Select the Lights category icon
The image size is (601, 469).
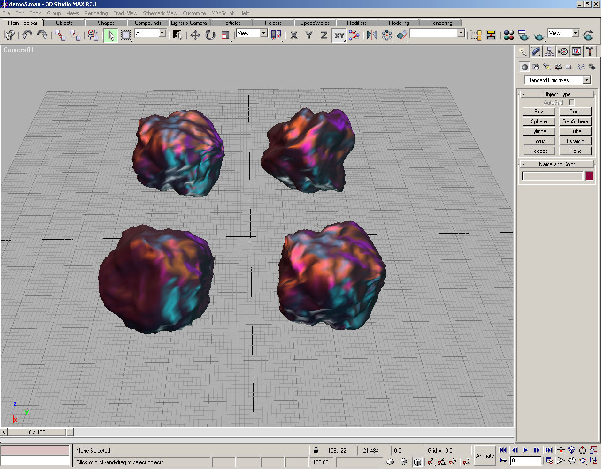click(547, 67)
